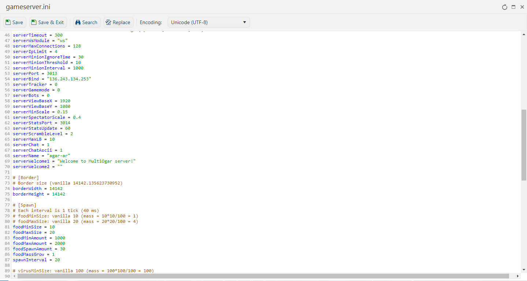Viewport: 527px width, 281px height.
Task: Place cursor on the borderHeight value
Action: click(58, 194)
